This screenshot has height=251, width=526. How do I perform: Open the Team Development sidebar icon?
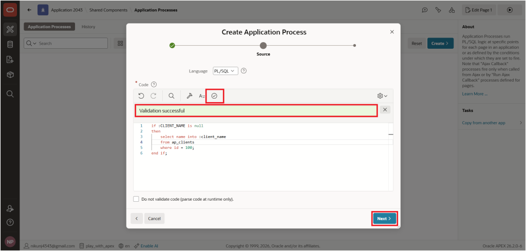click(x=10, y=60)
